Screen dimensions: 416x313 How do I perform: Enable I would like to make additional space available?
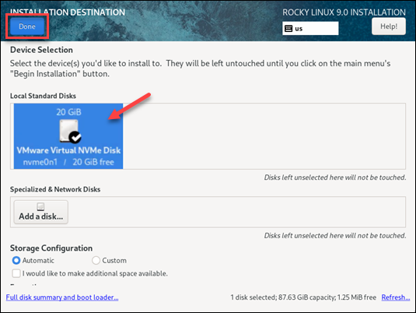(x=16, y=273)
